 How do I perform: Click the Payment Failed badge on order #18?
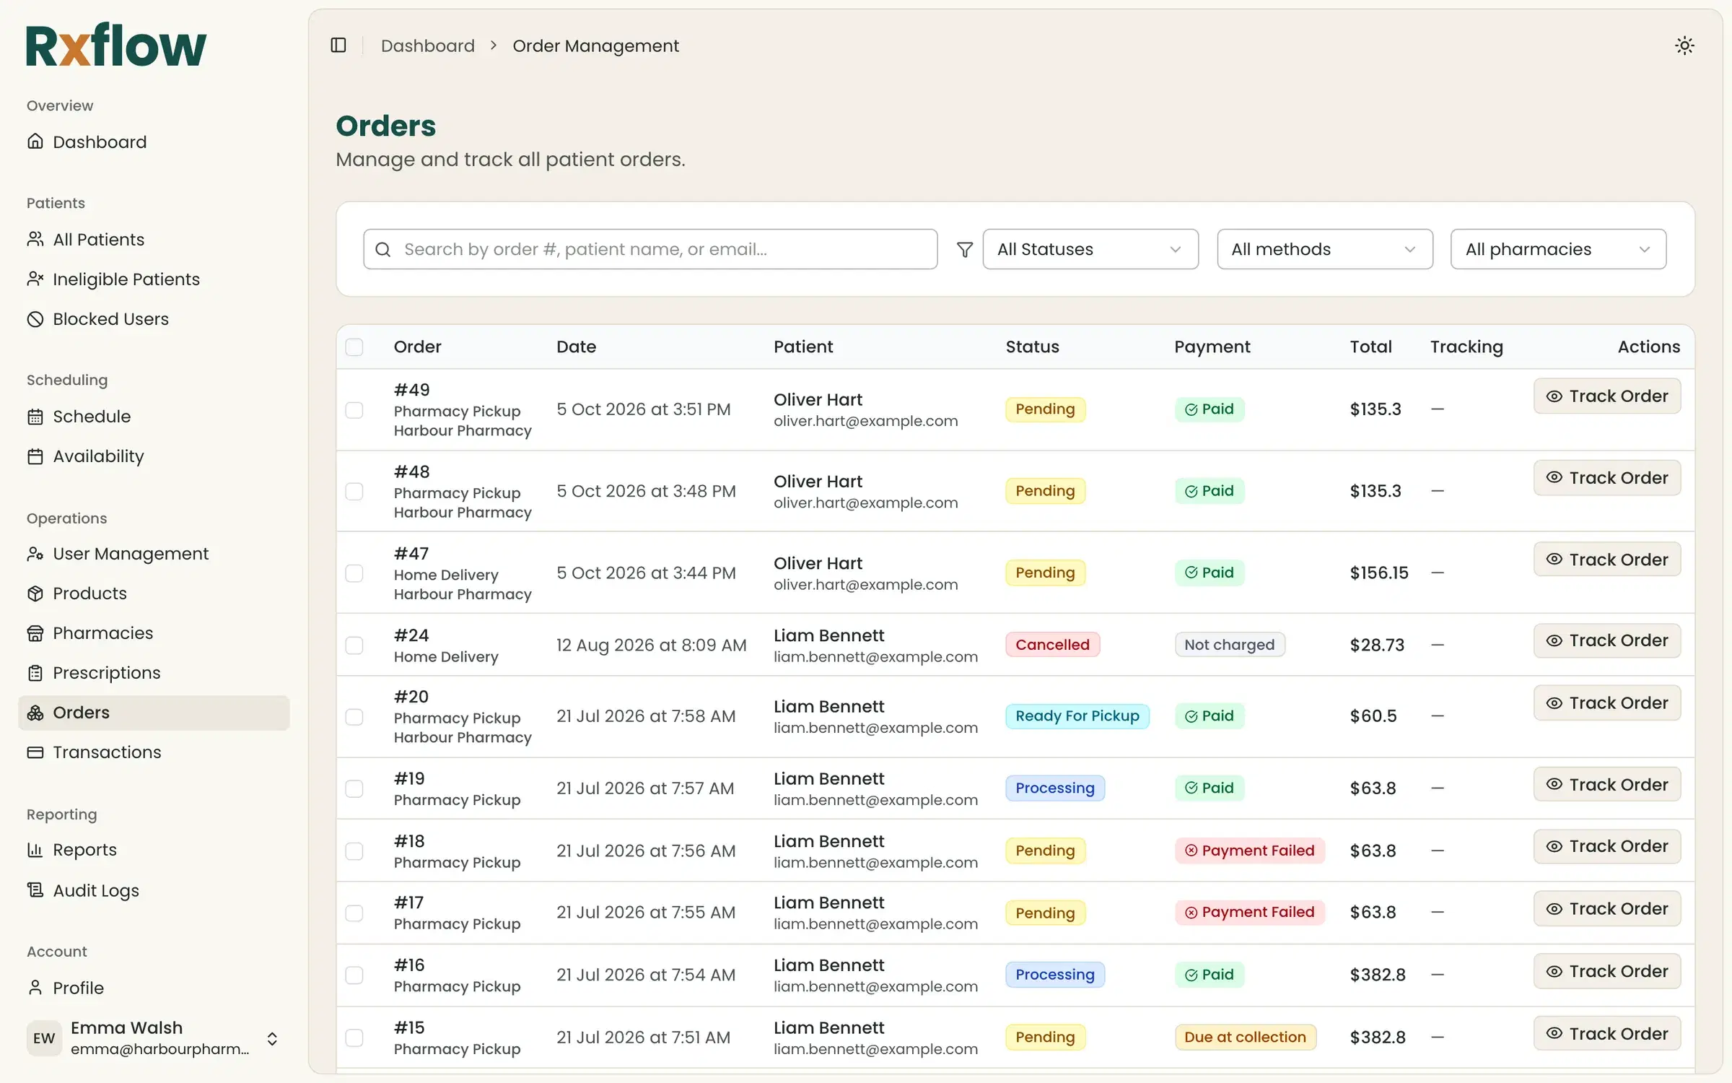click(1249, 851)
